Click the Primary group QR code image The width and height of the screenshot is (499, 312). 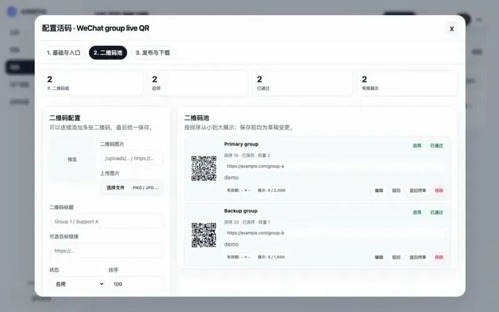pos(204,168)
